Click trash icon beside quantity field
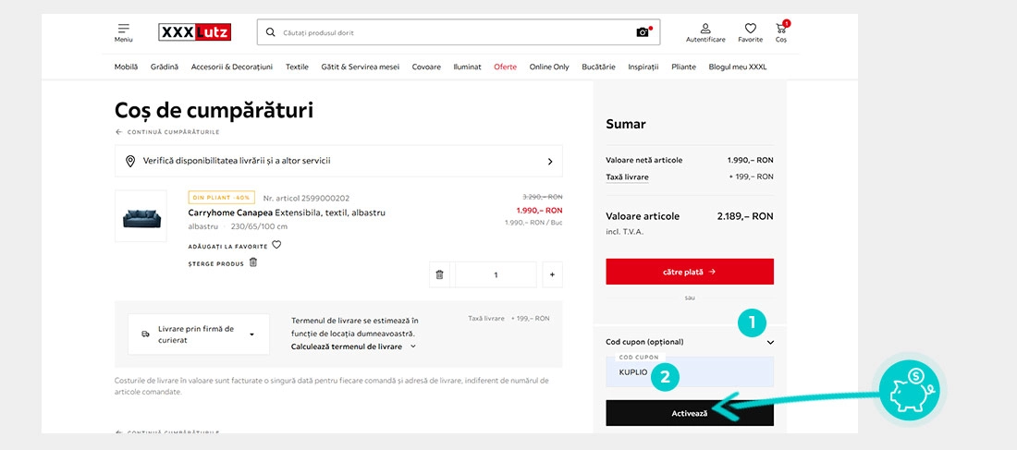The width and height of the screenshot is (1017, 450). click(x=439, y=275)
